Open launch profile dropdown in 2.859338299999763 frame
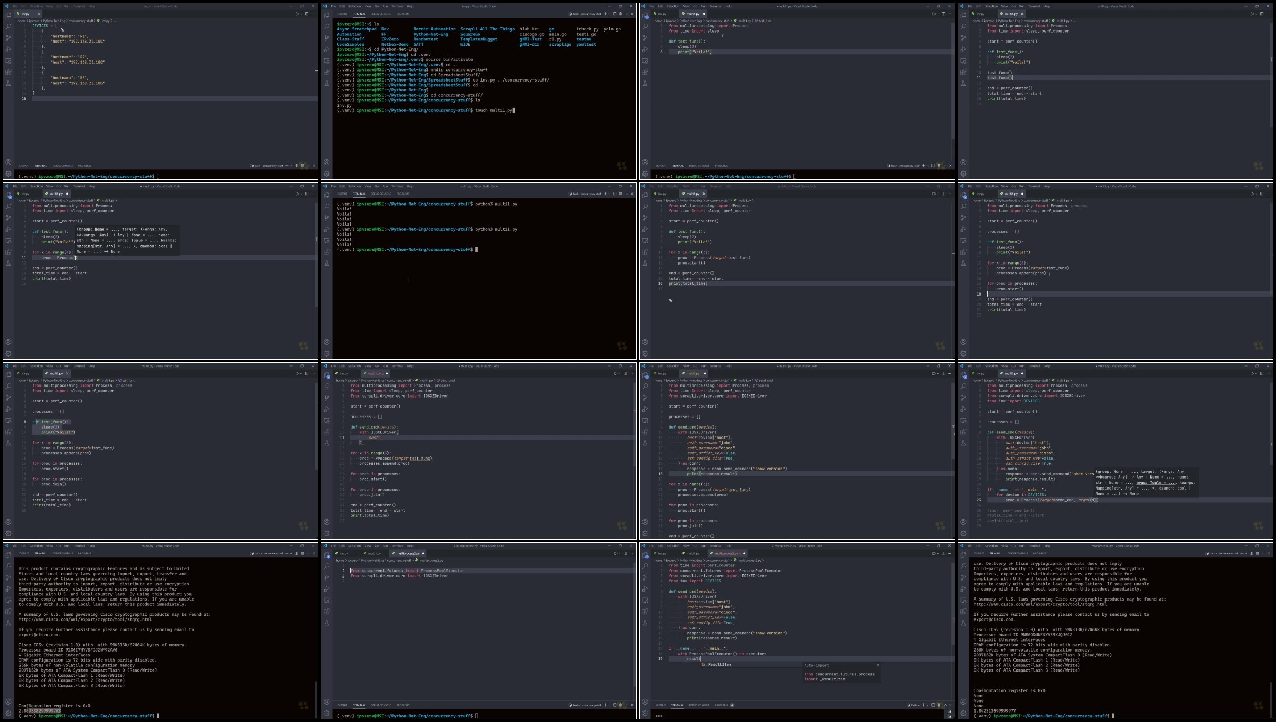The width and height of the screenshot is (1276, 722). pos(291,553)
